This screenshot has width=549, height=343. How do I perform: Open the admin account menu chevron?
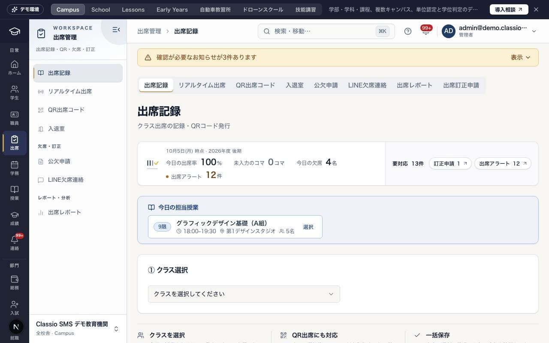534,31
